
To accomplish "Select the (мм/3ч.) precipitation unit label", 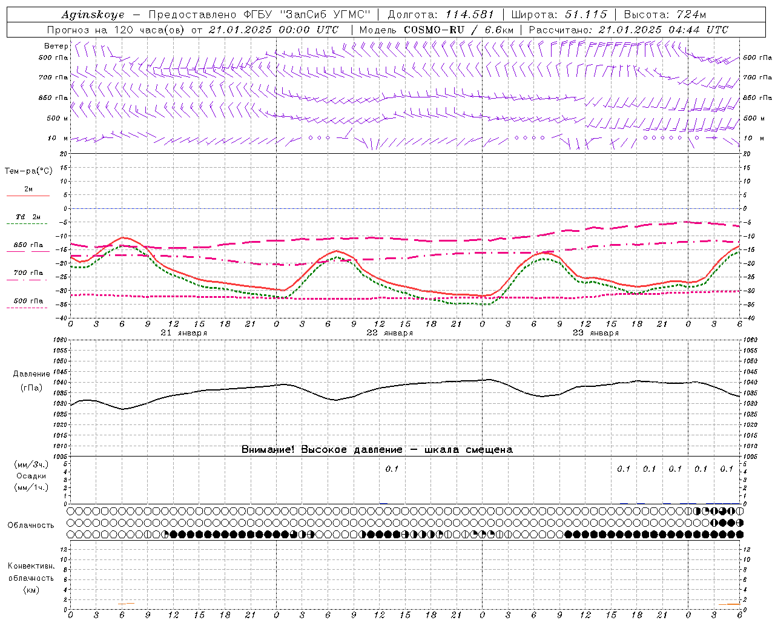I will [31, 464].
